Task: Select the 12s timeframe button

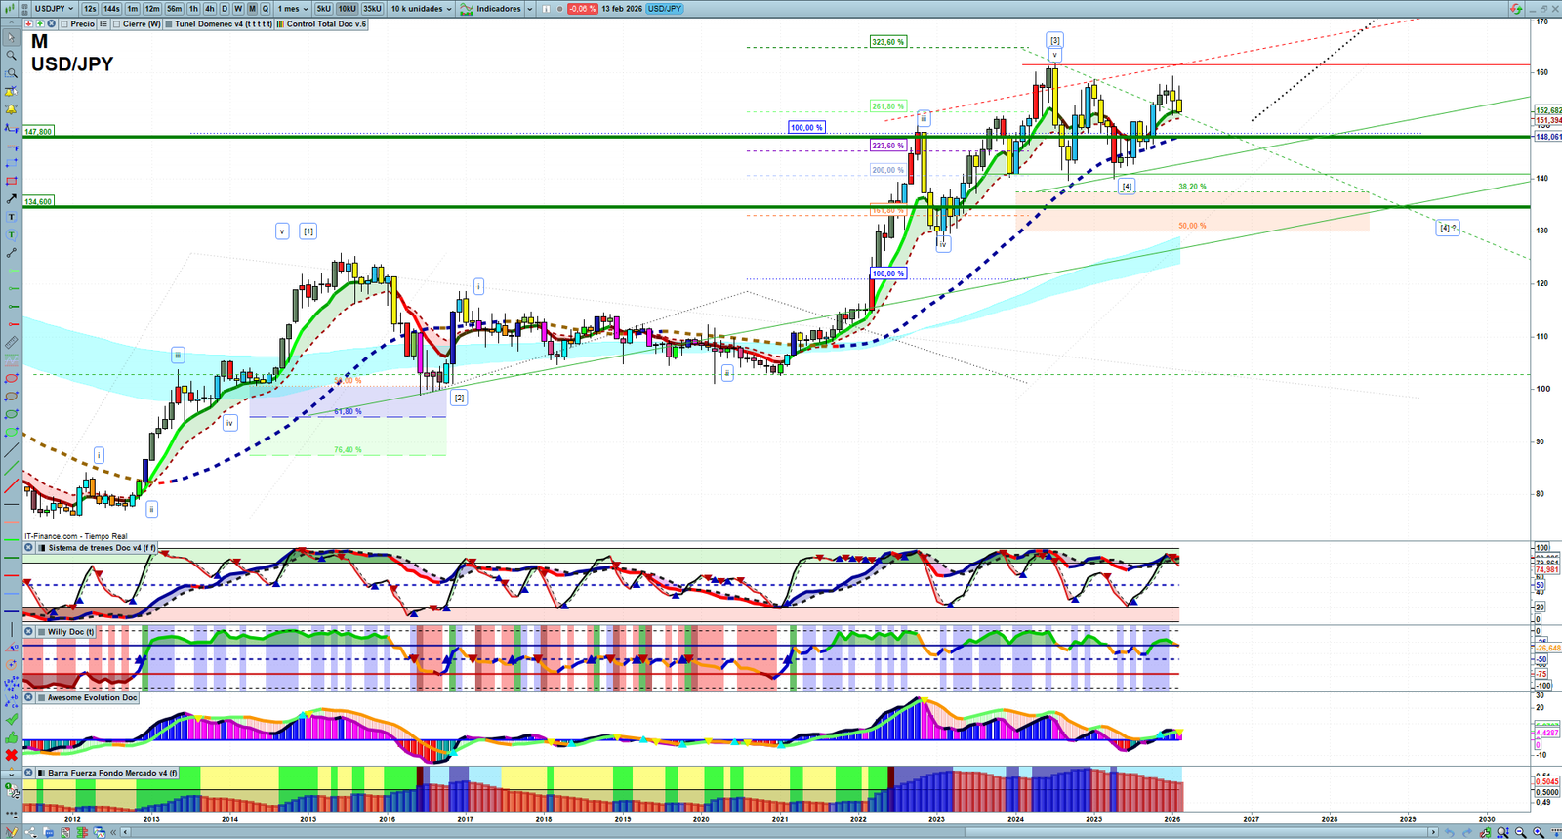Action: point(90,9)
